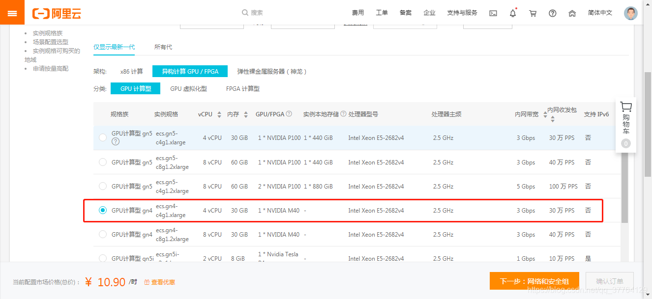Screen dimensions: 652x299
Task: Click the 100 万 PPS cell
Action: pos(563,186)
